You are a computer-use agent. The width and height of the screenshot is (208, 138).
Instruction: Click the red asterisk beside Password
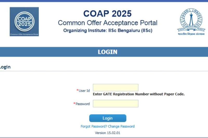tap(74, 104)
